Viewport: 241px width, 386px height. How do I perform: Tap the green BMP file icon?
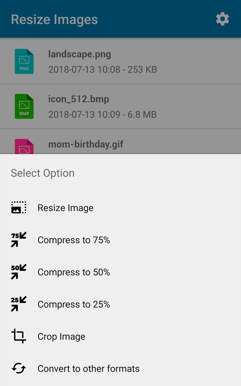coord(24,106)
